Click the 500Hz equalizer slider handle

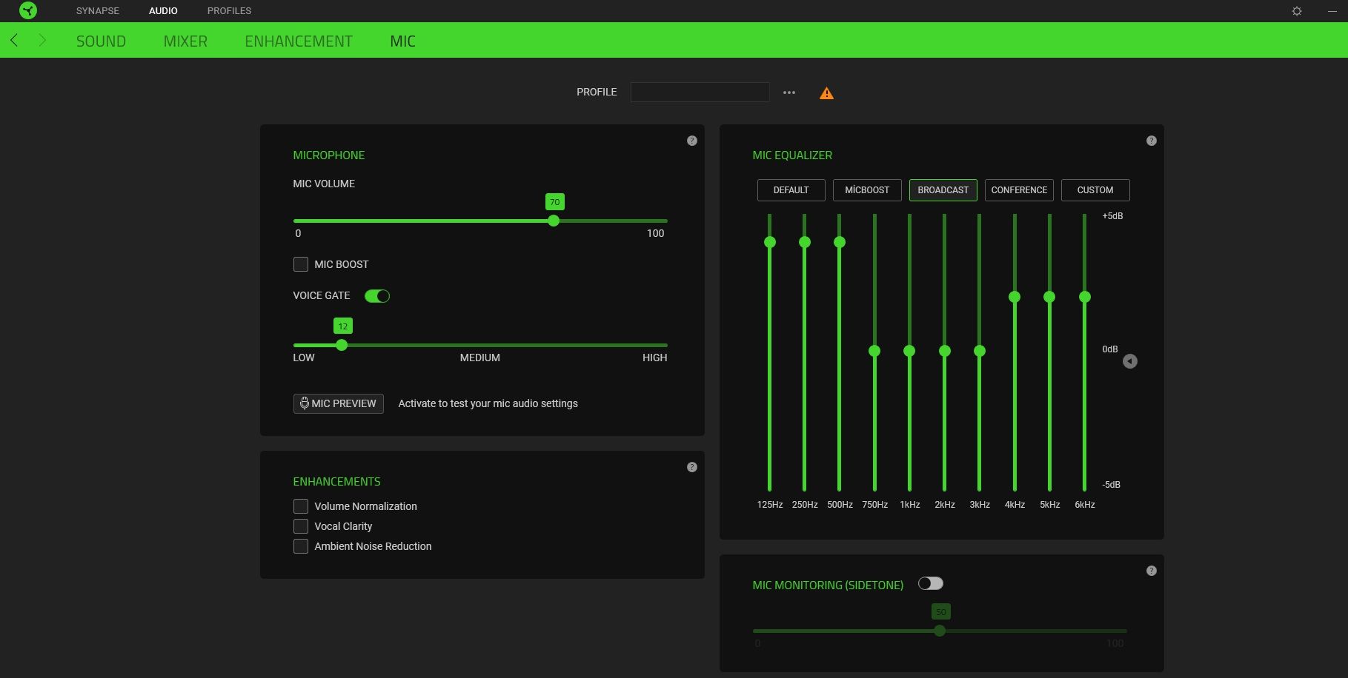(840, 242)
